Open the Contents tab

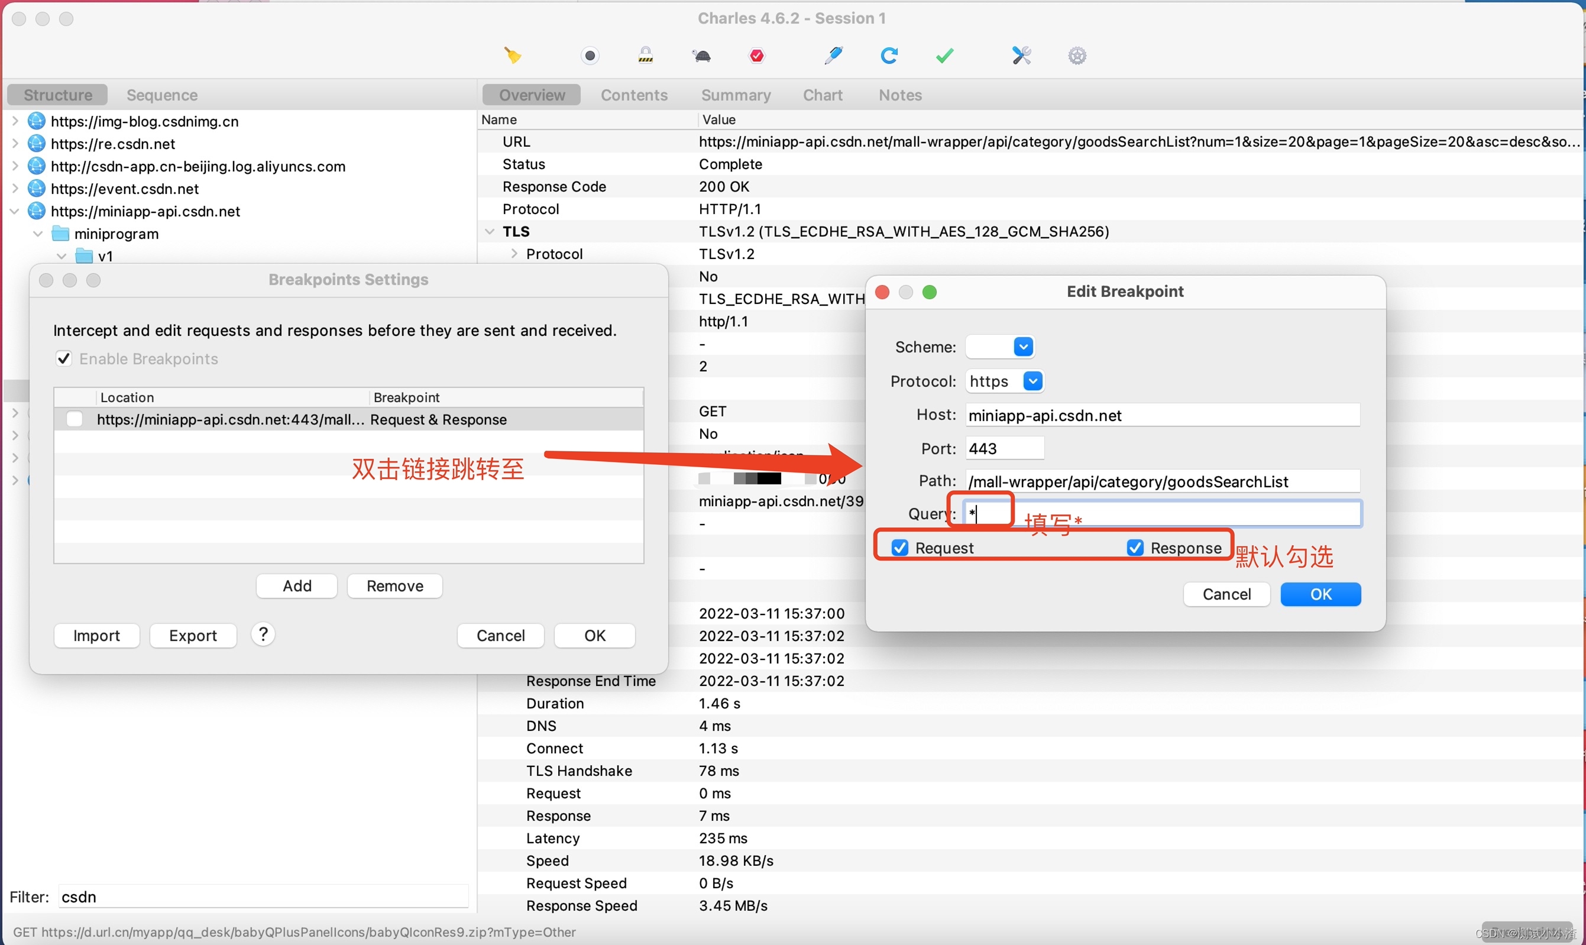(633, 95)
